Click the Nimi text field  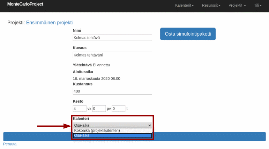(112, 38)
